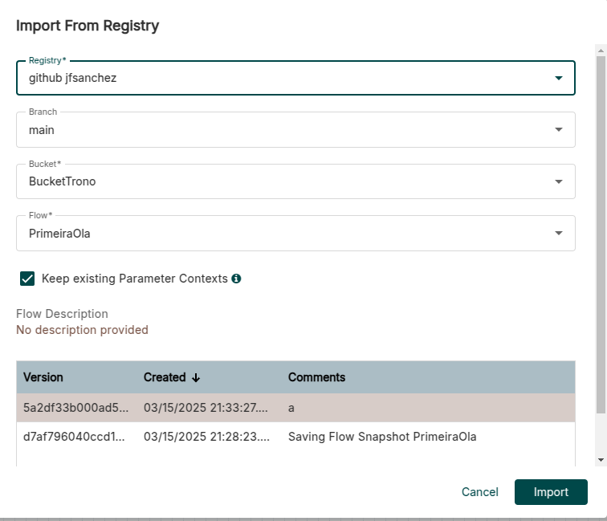Click the Comments column header
The image size is (607, 521).
point(316,377)
